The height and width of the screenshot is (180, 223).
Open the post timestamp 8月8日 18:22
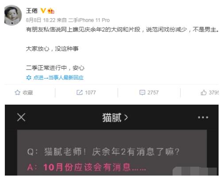41,20
